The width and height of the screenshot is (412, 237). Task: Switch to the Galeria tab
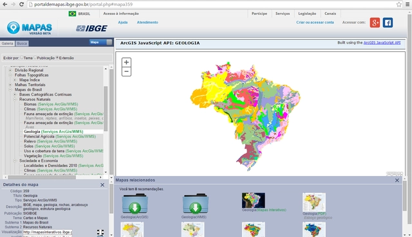(7, 44)
